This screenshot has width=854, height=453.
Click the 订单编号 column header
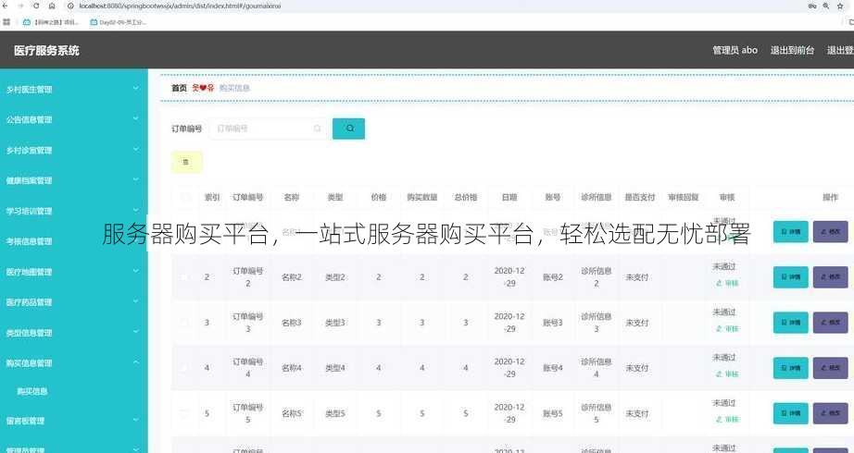248,198
